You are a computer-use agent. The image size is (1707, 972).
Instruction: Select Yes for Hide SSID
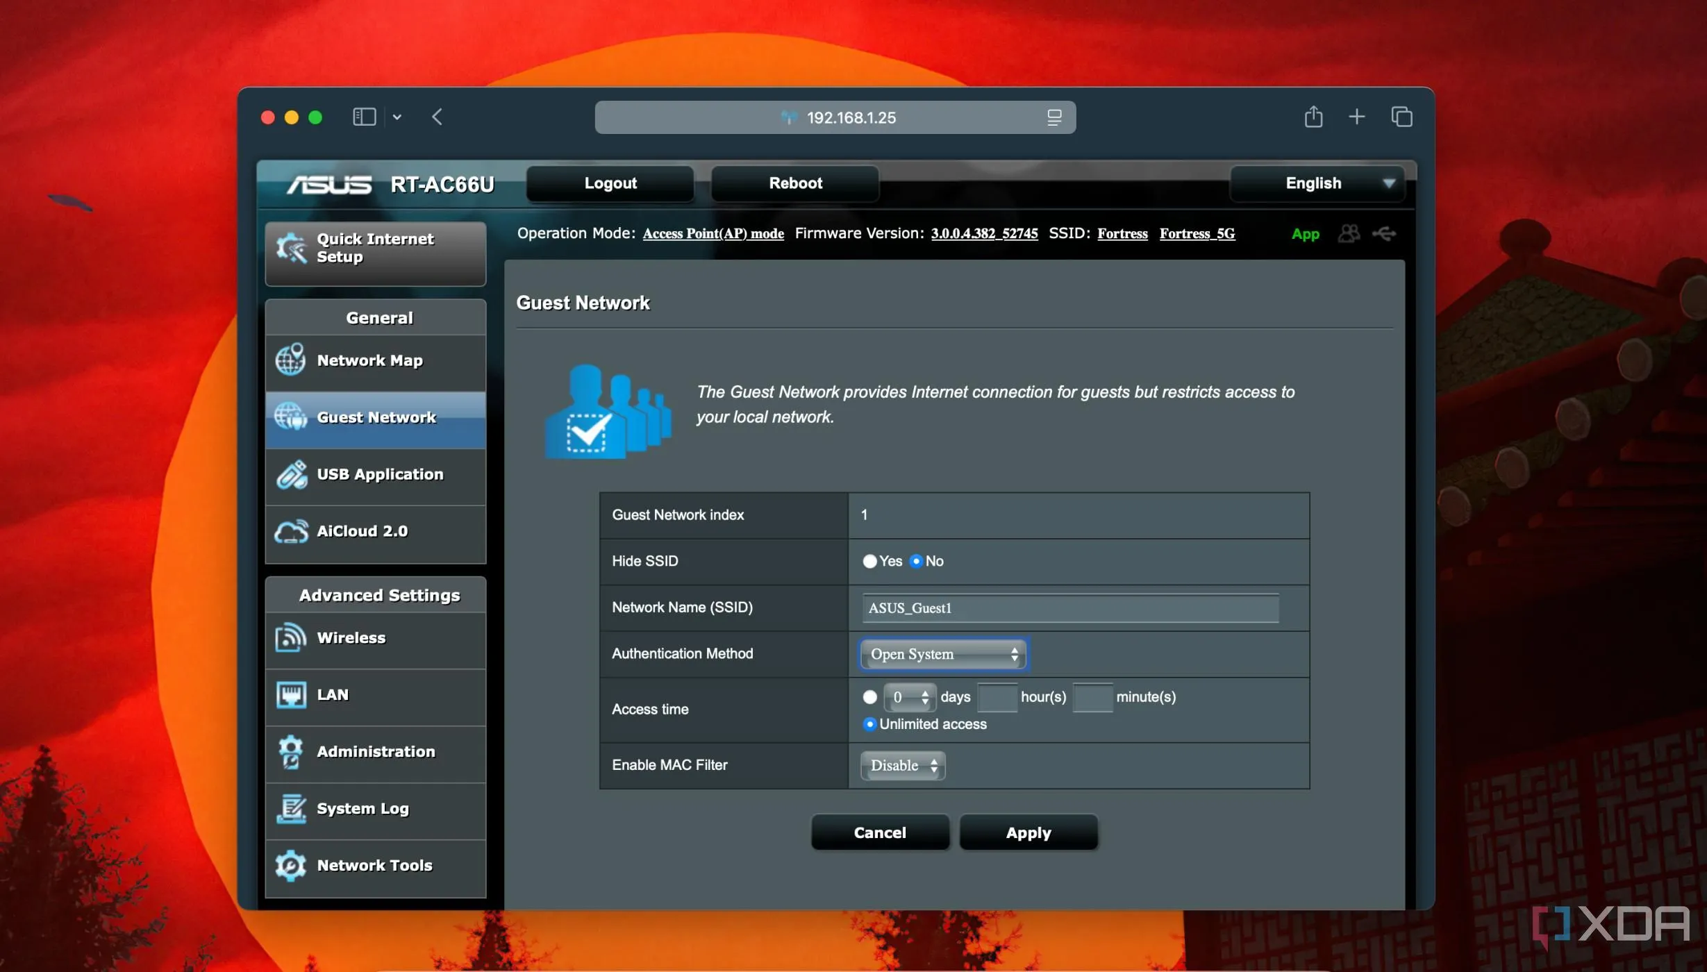869,561
